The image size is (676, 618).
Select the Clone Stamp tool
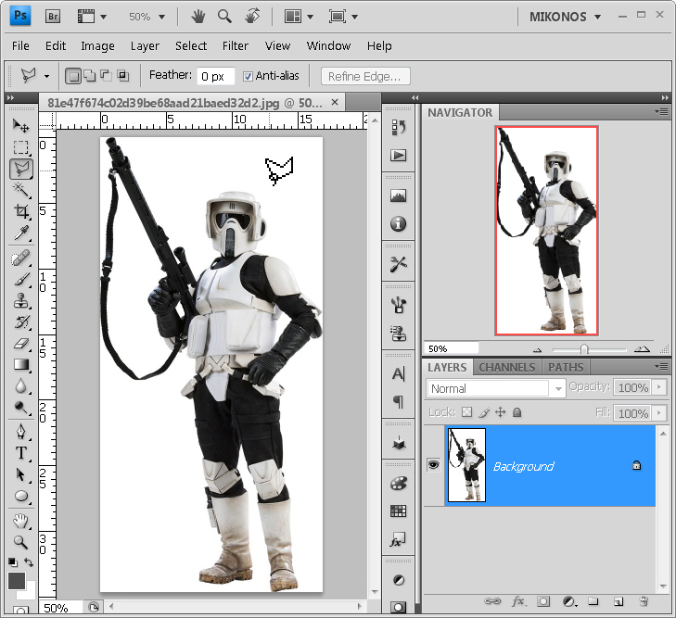tap(20, 300)
